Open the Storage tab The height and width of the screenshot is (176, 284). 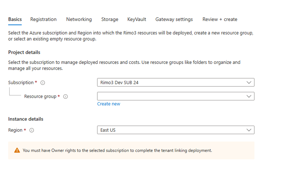[109, 20]
